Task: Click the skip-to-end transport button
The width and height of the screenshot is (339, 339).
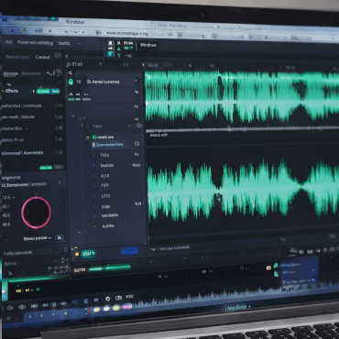Action: click(63, 304)
